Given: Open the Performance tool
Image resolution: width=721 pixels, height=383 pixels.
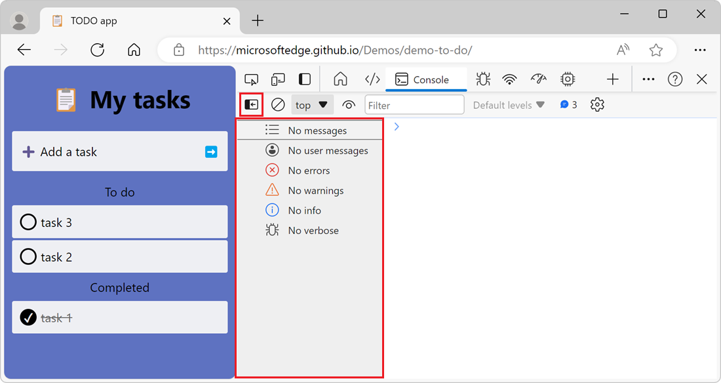Looking at the screenshot, I should (x=538, y=79).
